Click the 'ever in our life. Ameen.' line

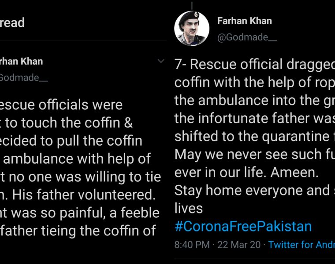click(x=246, y=173)
